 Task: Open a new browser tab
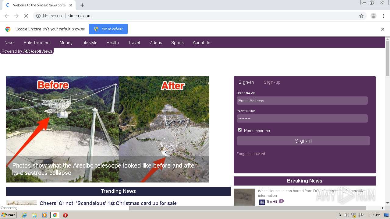point(82,5)
